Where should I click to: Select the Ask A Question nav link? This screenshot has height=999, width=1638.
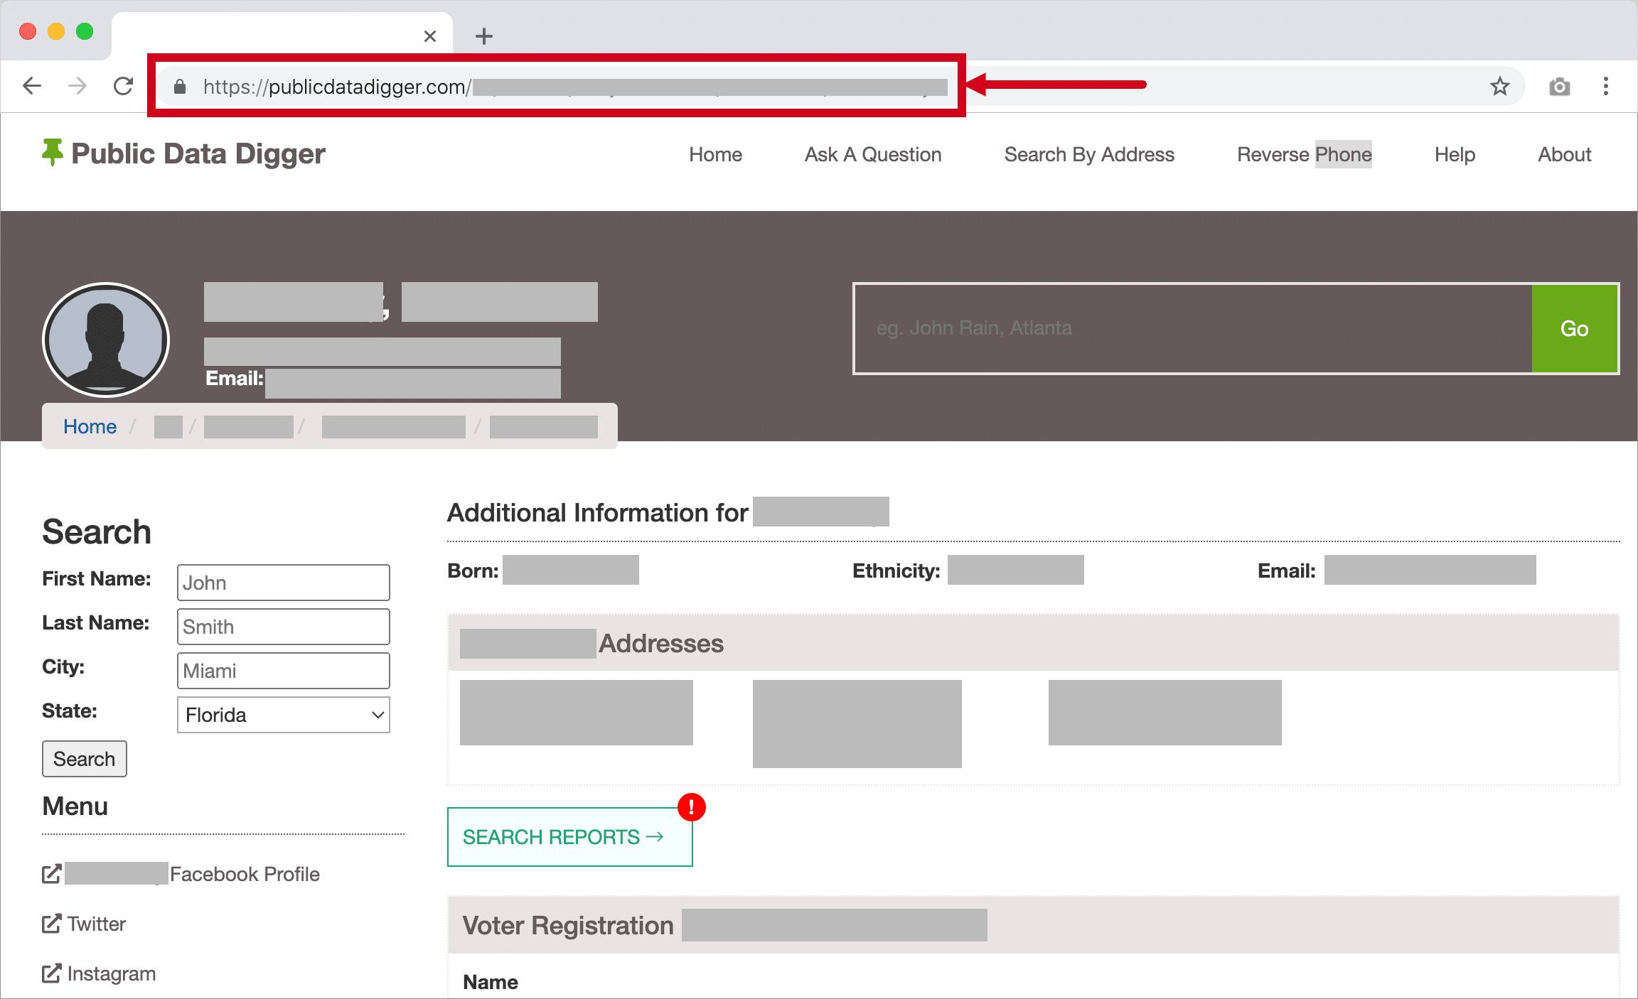tap(873, 154)
